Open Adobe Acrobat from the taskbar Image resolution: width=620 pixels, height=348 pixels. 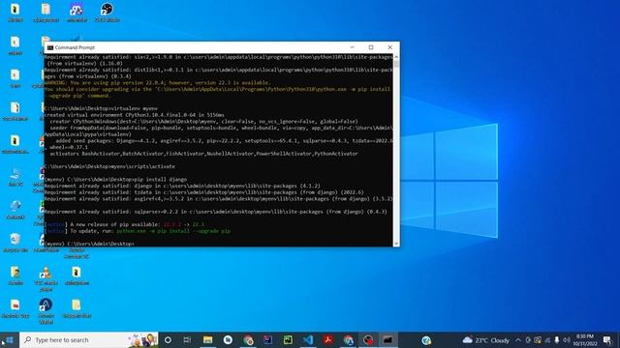327,339
